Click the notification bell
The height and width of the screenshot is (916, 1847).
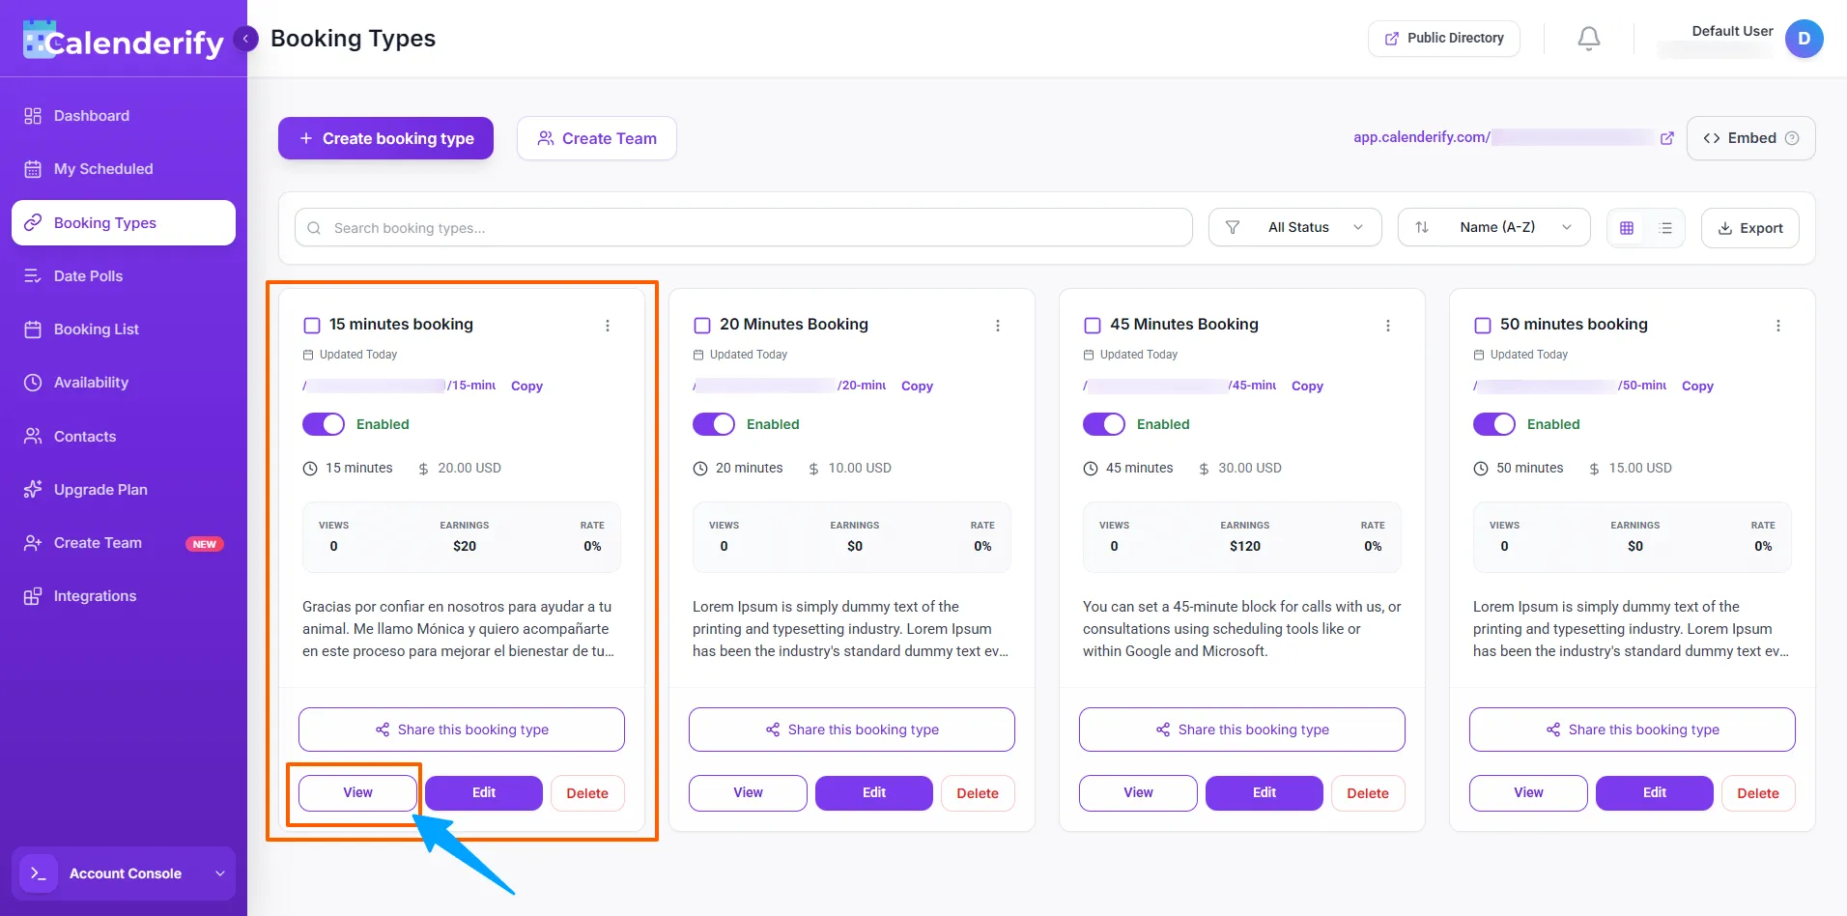[1587, 38]
